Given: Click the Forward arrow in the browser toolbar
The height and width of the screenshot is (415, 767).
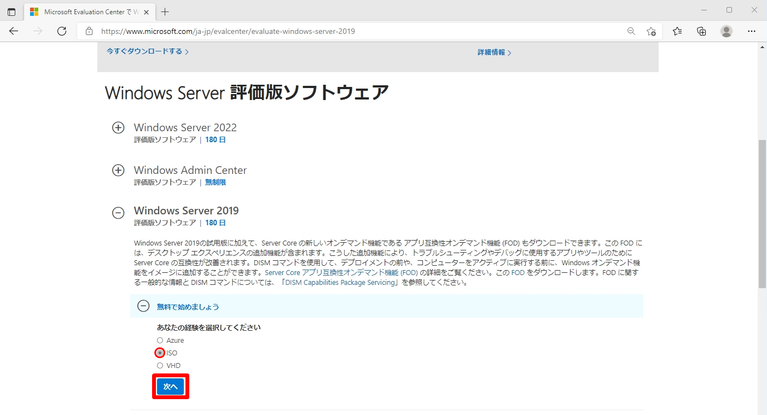Looking at the screenshot, I should (x=38, y=31).
